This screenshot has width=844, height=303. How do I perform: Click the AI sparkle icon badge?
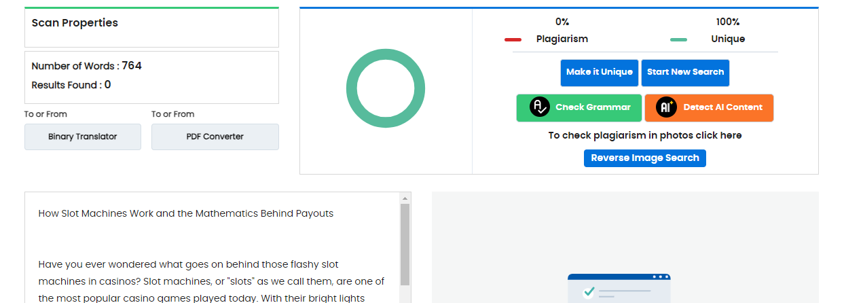(667, 107)
